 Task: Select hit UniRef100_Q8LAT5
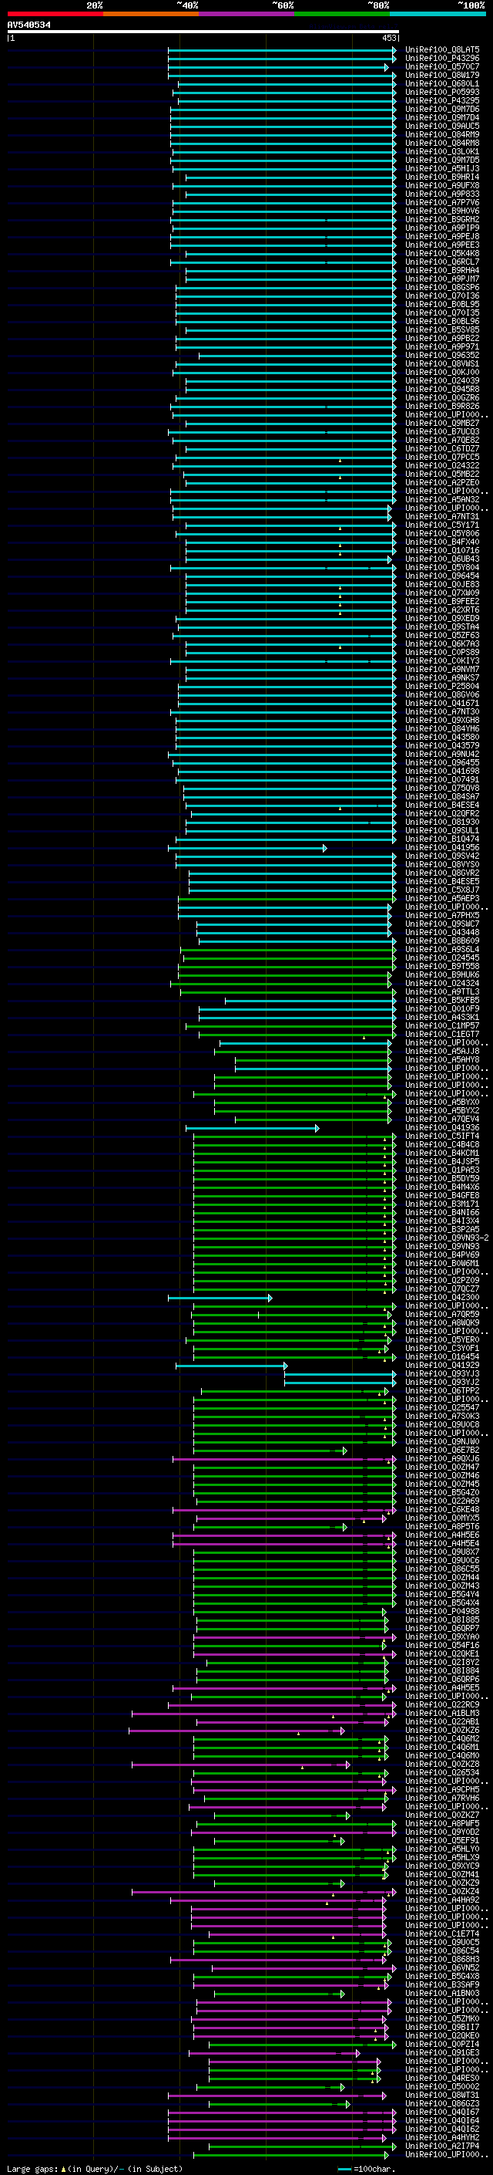coord(442,50)
